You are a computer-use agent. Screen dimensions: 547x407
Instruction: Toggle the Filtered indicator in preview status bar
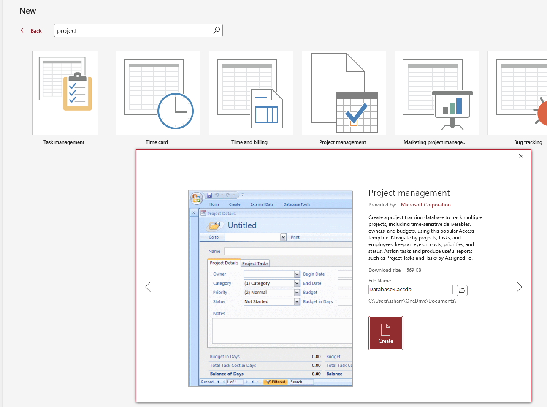tap(275, 382)
